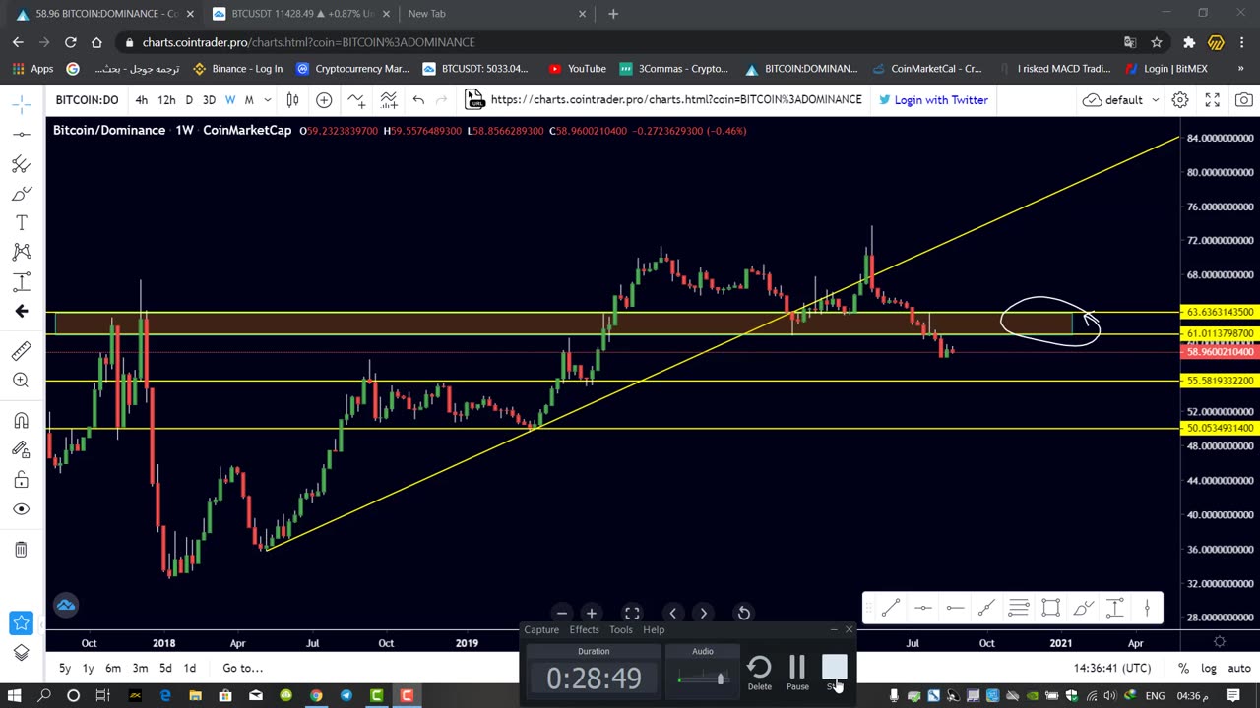Open the prediction and measurement tools

tap(21, 282)
